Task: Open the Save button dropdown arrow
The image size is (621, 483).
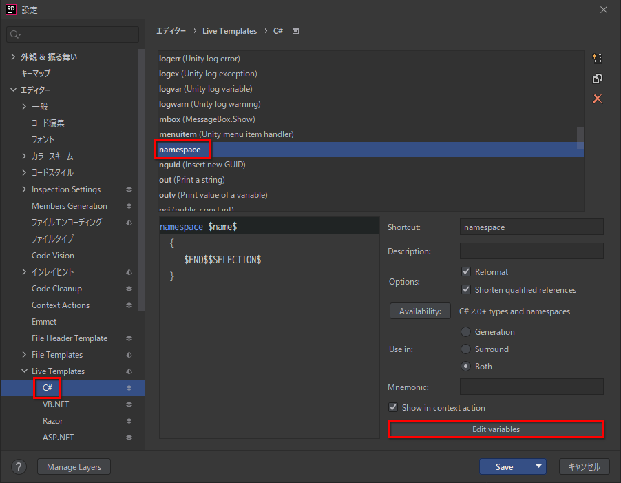Action: click(538, 466)
